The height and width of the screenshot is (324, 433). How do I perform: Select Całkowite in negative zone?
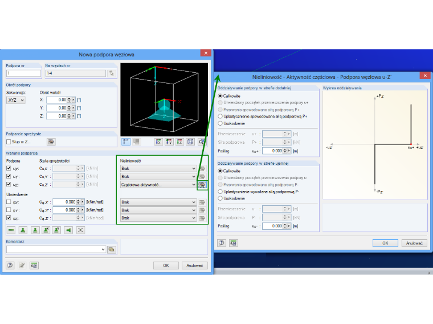tap(220, 171)
